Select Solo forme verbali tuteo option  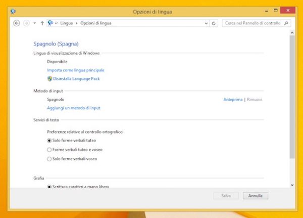pos(49,140)
